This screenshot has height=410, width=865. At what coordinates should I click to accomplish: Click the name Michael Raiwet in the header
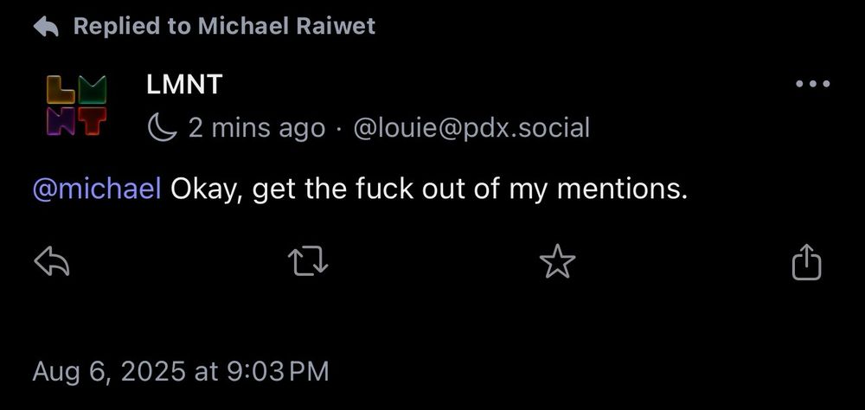pos(286,26)
